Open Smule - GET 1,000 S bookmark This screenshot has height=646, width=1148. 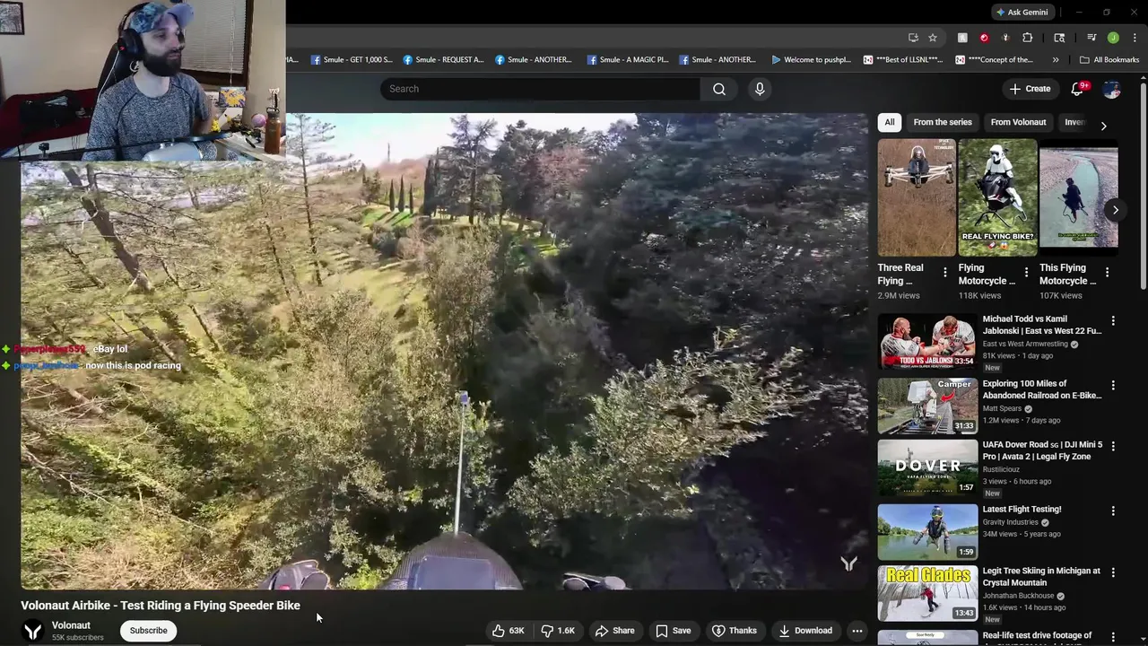(x=352, y=60)
